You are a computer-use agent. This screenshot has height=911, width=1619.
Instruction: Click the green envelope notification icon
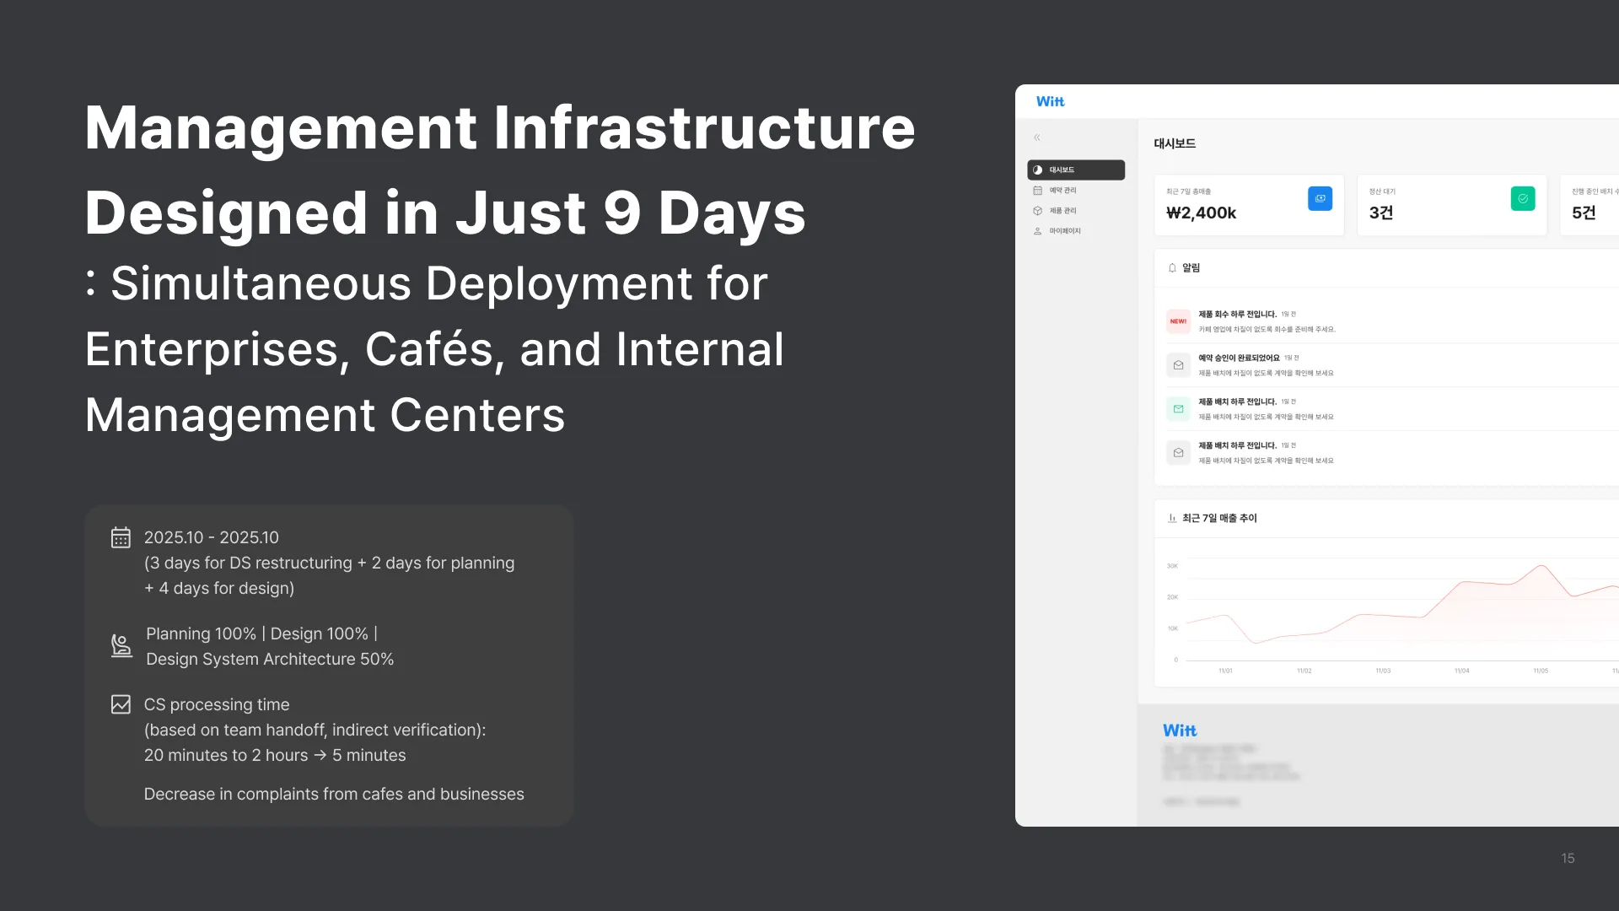coord(1178,409)
